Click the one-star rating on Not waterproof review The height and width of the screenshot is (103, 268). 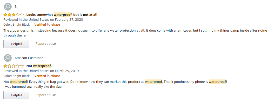coord(14,66)
